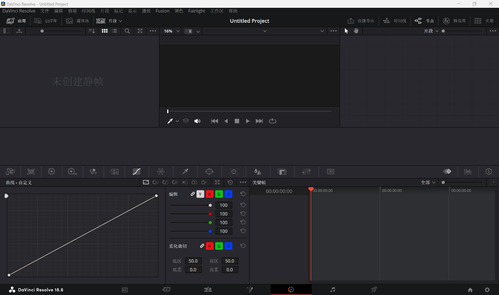Open the 全部 keyframe filter dropdown
This screenshot has width=499, height=295.
428,182
